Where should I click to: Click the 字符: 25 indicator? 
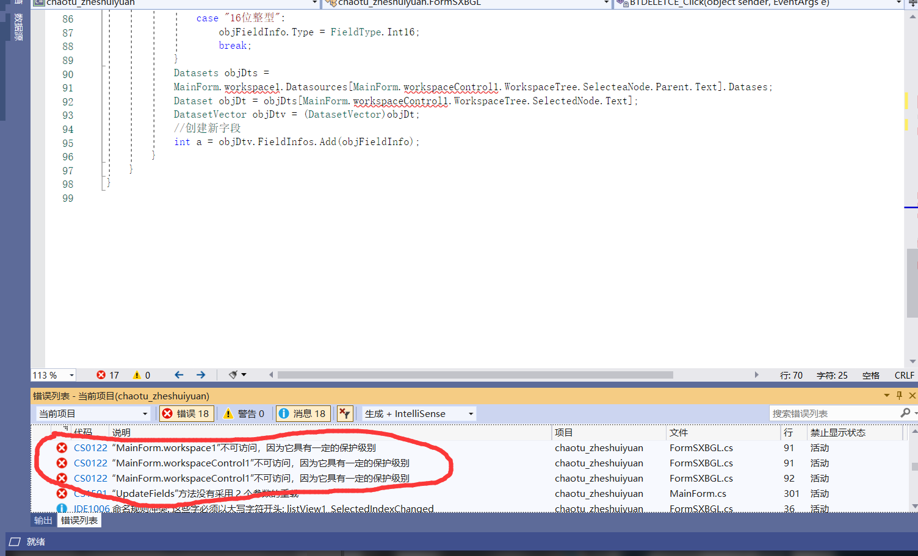point(832,375)
